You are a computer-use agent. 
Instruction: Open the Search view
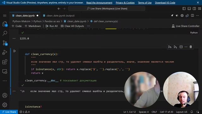click(5, 33)
